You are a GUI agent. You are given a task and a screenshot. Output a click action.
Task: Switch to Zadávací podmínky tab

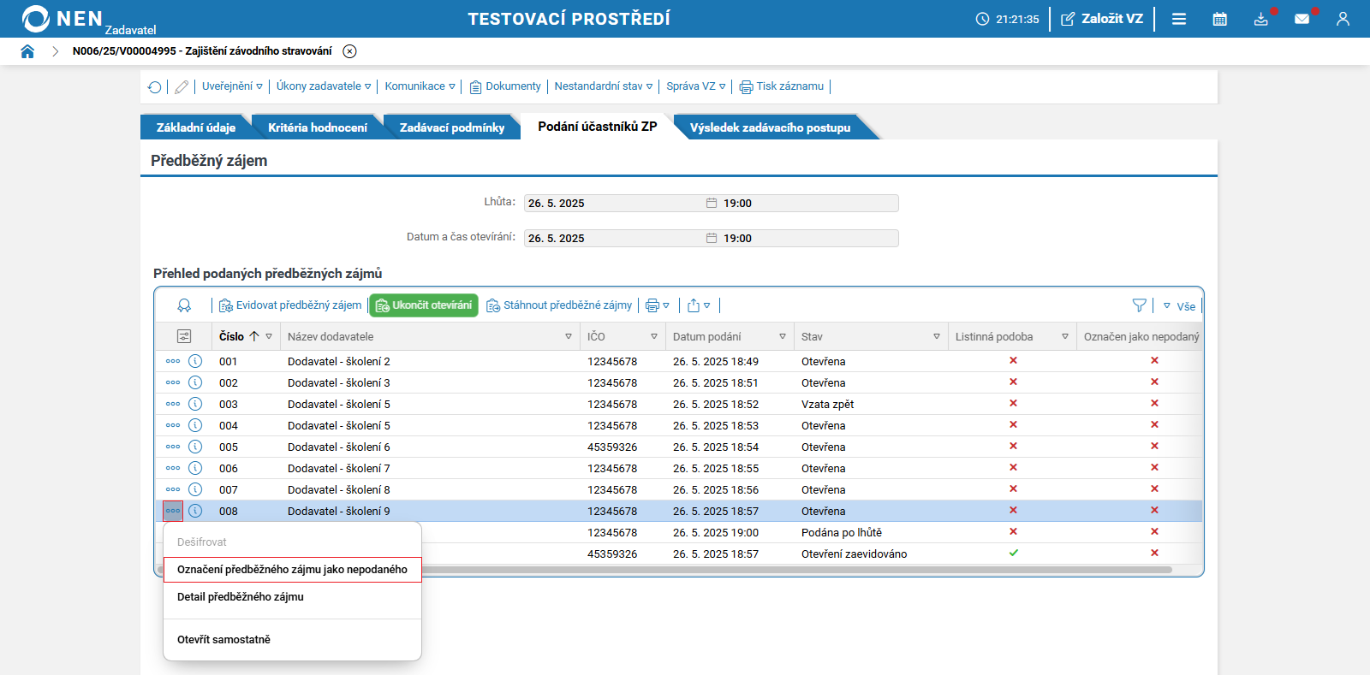pyautogui.click(x=452, y=127)
